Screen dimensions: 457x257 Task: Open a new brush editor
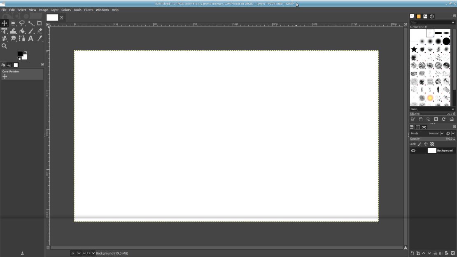(420, 119)
